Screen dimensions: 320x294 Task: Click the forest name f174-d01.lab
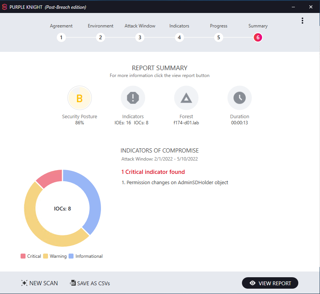(186, 122)
